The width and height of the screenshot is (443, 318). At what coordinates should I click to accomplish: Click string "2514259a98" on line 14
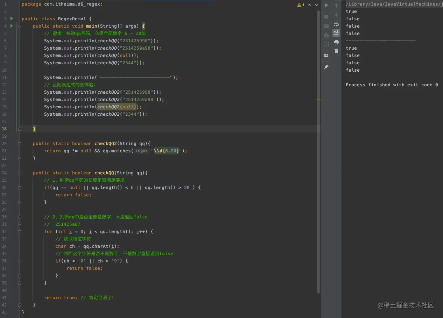tap(139, 100)
